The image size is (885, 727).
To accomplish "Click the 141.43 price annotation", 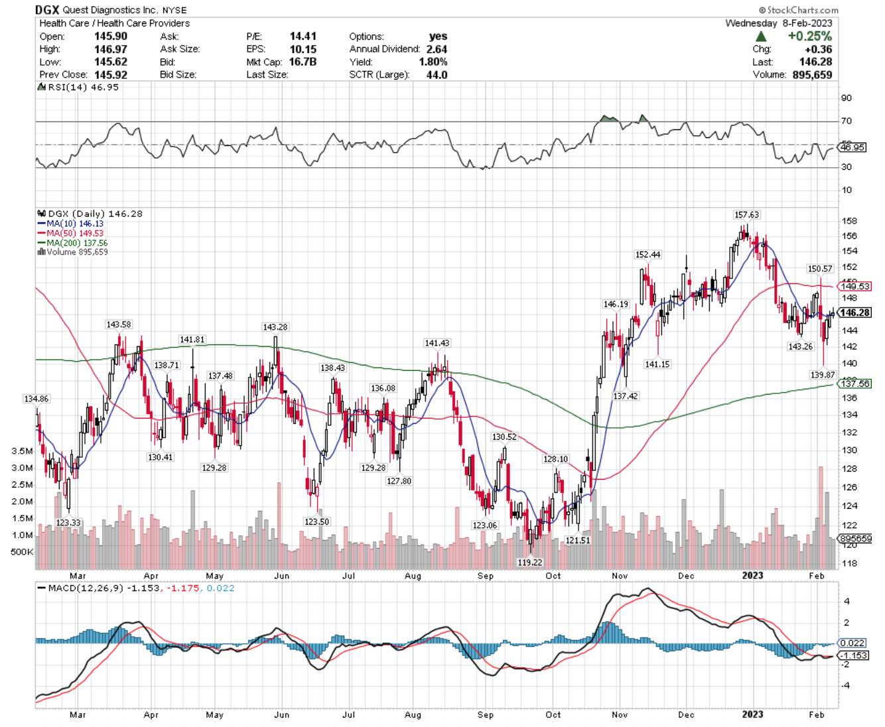I will click(437, 343).
